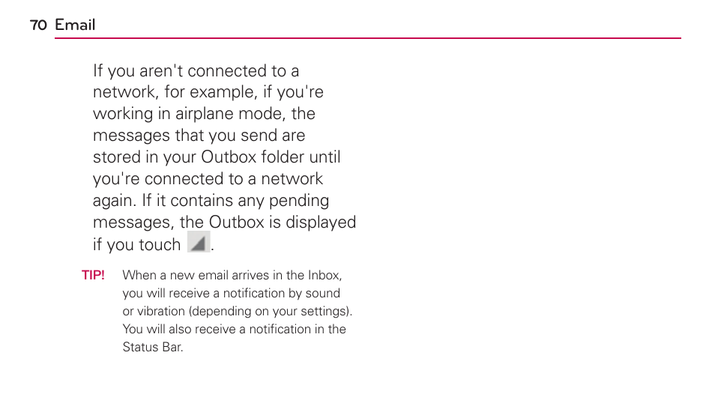Viewport: 715px width, 409px height.
Task: Click the Email section header
Action: pyautogui.click(x=75, y=25)
